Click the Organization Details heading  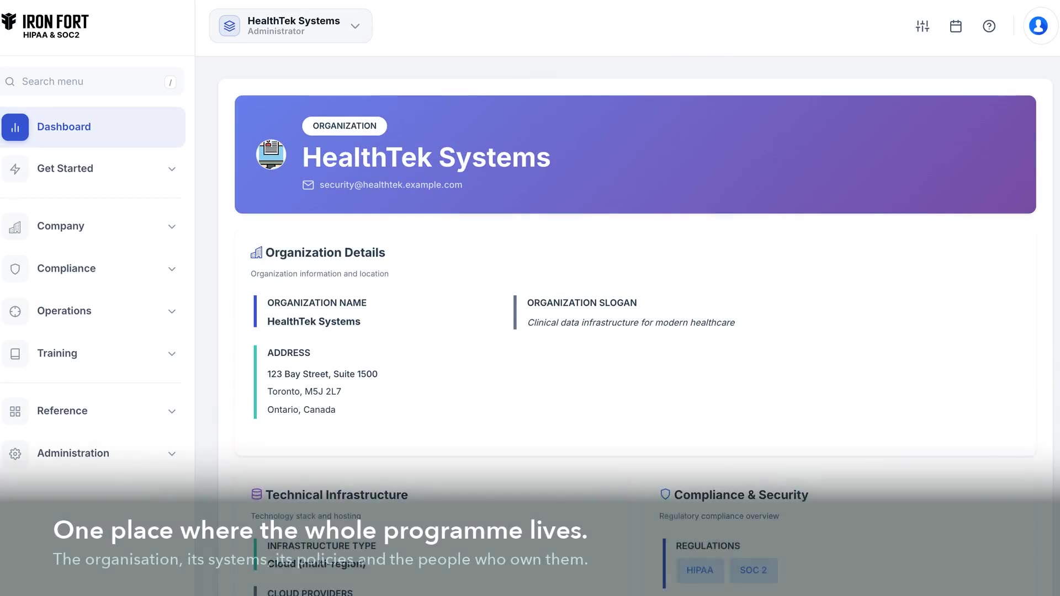325,253
